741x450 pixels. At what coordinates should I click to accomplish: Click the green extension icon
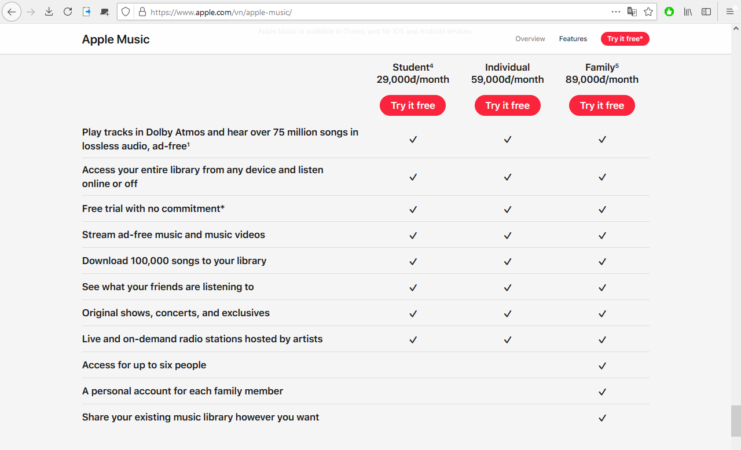669,12
